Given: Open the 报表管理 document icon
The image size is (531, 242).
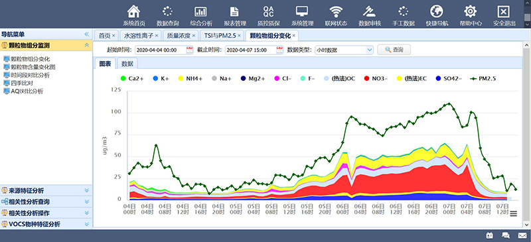Looking at the screenshot, I should 234,11.
